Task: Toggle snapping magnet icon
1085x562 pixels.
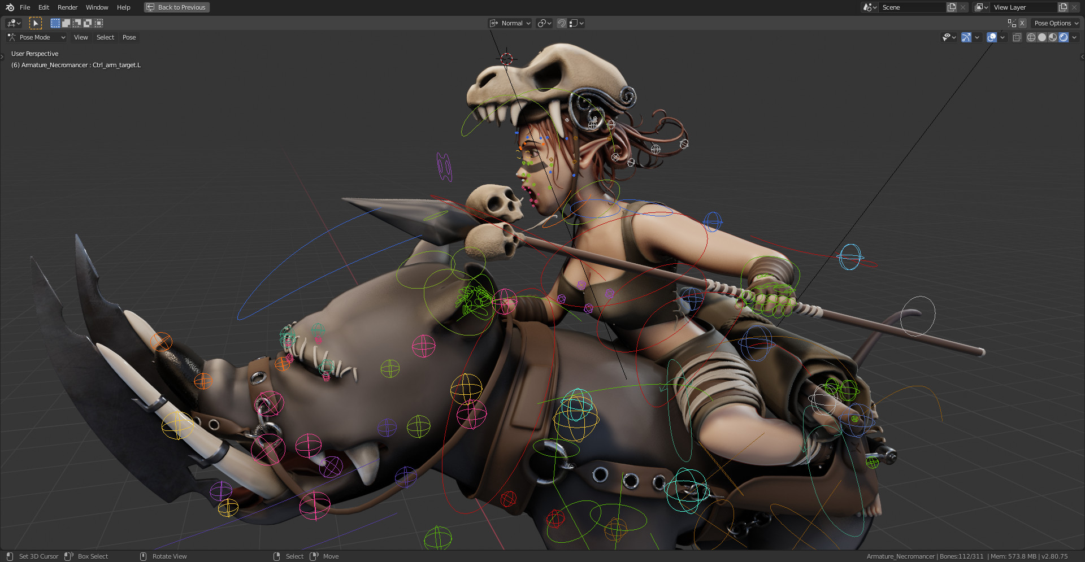Action: pyautogui.click(x=561, y=23)
